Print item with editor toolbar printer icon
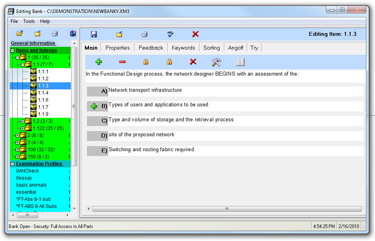The width and height of the screenshot is (375, 241). [x=144, y=34]
